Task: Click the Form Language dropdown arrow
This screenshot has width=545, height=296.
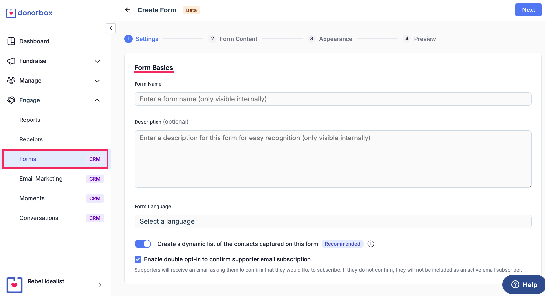Action: 521,221
